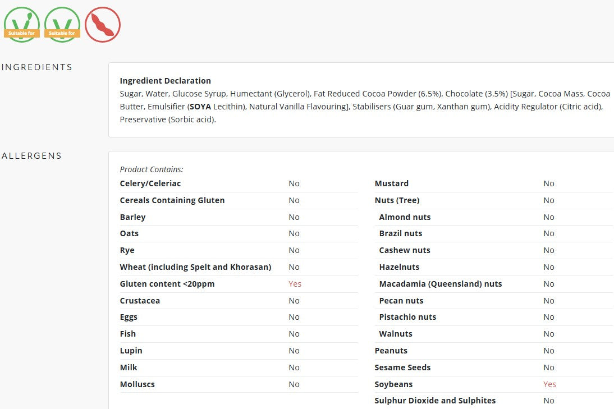Click the 'Ingredient Declaration' bold title
614x409 pixels.
(x=165, y=81)
